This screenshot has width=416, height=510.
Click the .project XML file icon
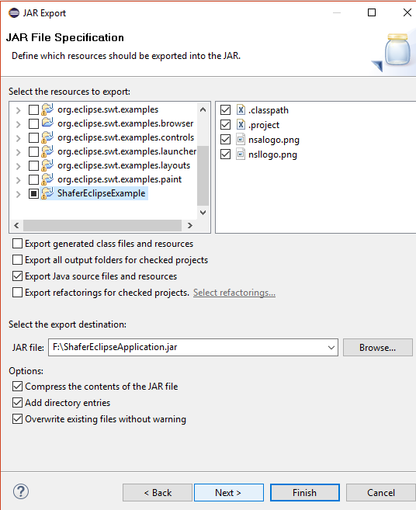pos(241,124)
